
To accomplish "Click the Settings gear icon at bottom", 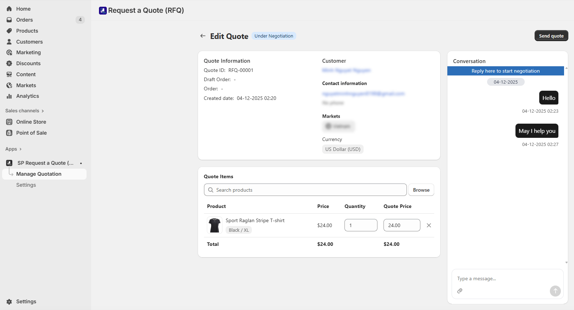I will tap(9, 301).
